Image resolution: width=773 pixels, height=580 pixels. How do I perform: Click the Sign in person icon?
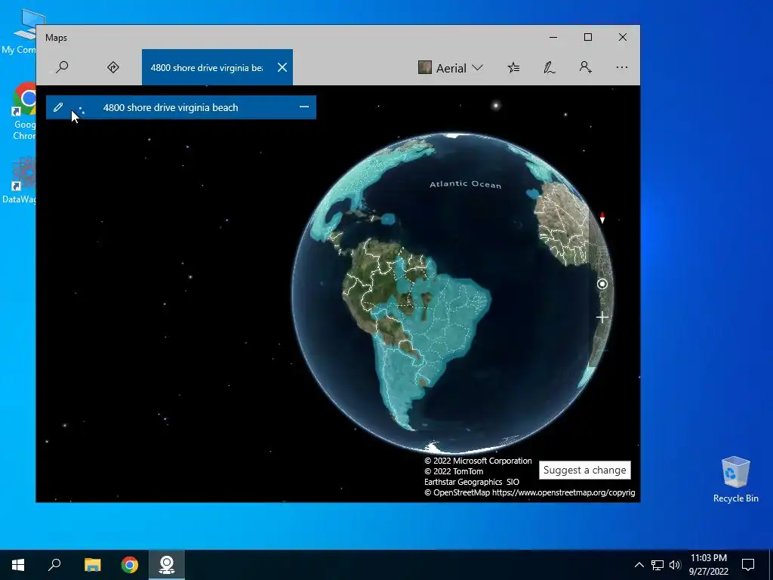585,67
